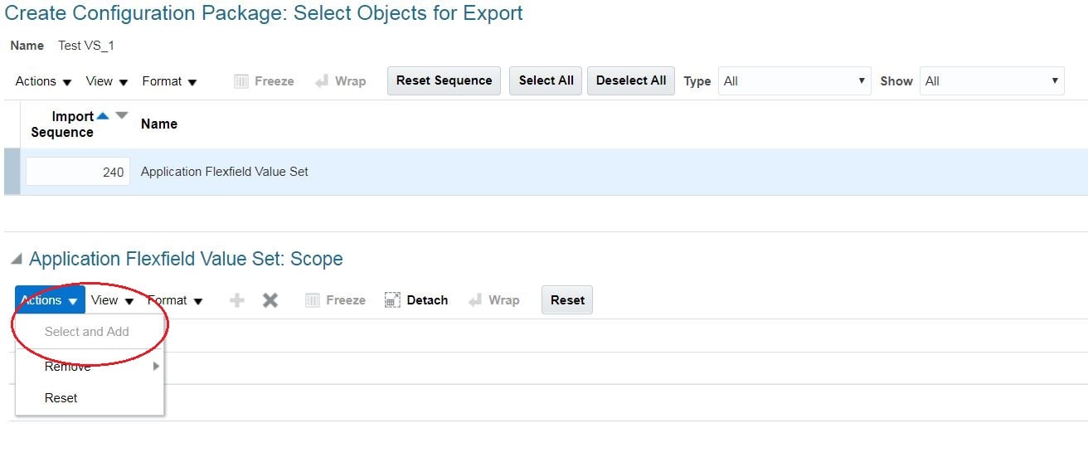The width and height of the screenshot is (1088, 467).
Task: Choose Reset in the Actions dropdown menu
Action: pos(90,398)
